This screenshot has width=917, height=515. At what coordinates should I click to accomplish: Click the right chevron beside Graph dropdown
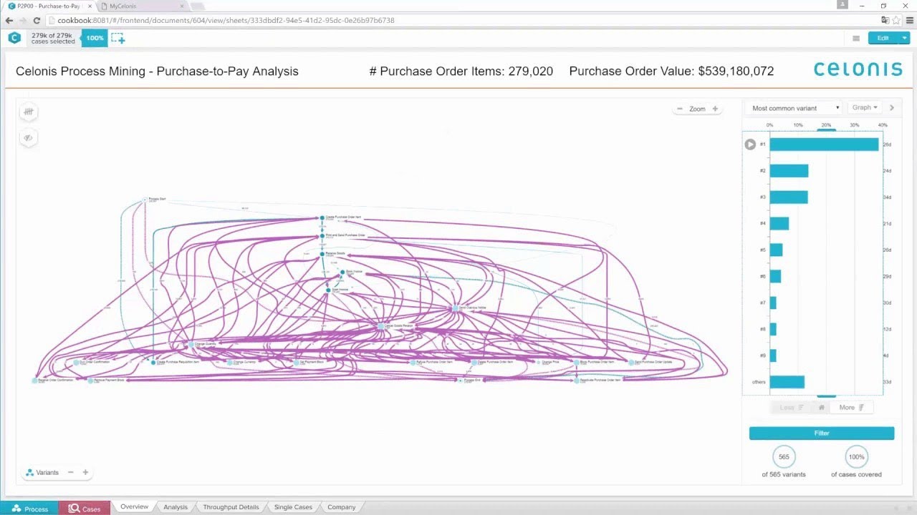(x=892, y=108)
